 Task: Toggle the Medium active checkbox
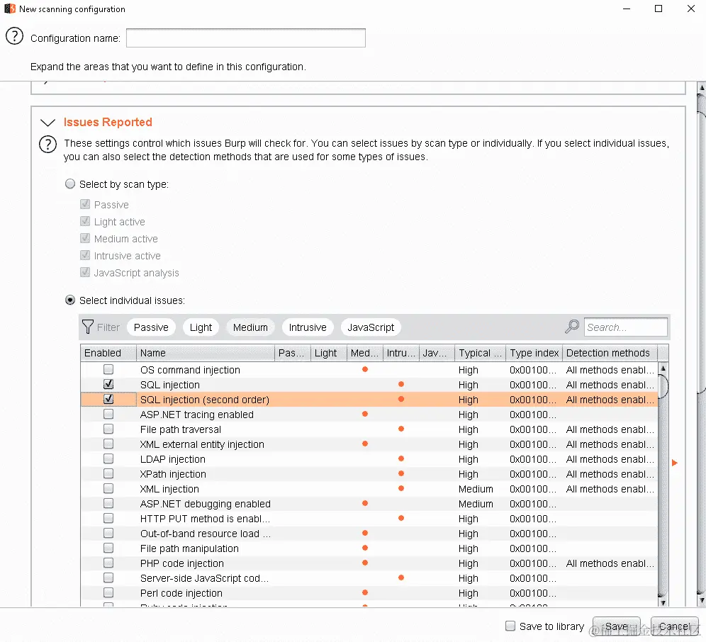click(x=84, y=238)
